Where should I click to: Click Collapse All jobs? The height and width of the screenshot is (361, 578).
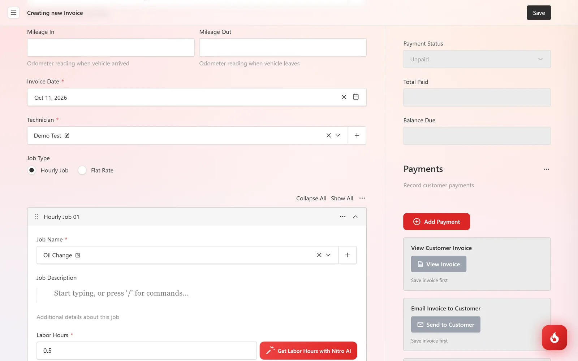click(311, 198)
